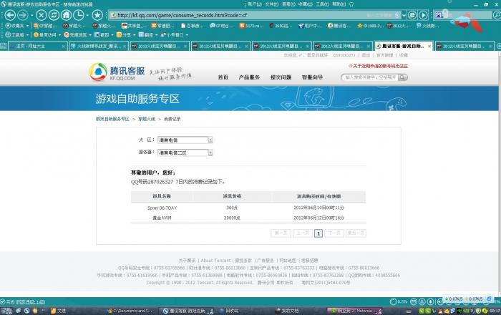Image resolution: width=501 pixels, height=315 pixels.
Task: Open a new tab with the plus button
Action: (x=498, y=47)
